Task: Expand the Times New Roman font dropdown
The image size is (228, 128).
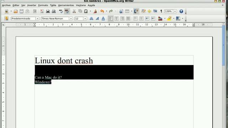Action: point(71,18)
